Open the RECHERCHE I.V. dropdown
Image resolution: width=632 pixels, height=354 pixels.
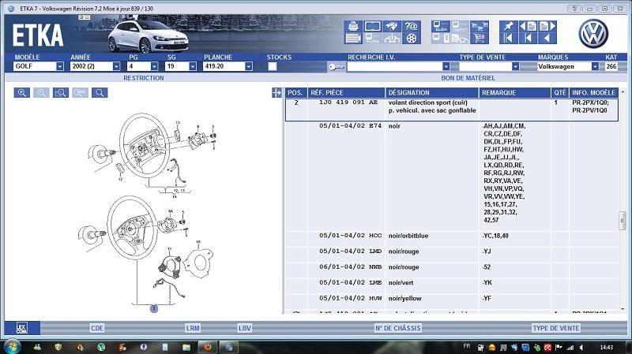coord(446,66)
